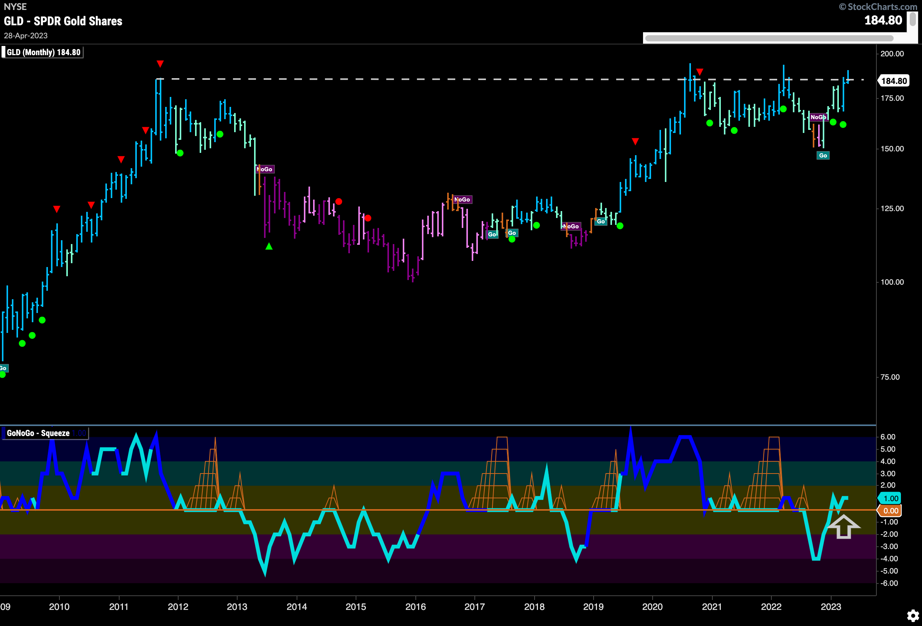Click the NoGo flag in mid 2018
Image resolution: width=922 pixels, height=626 pixels.
[571, 226]
